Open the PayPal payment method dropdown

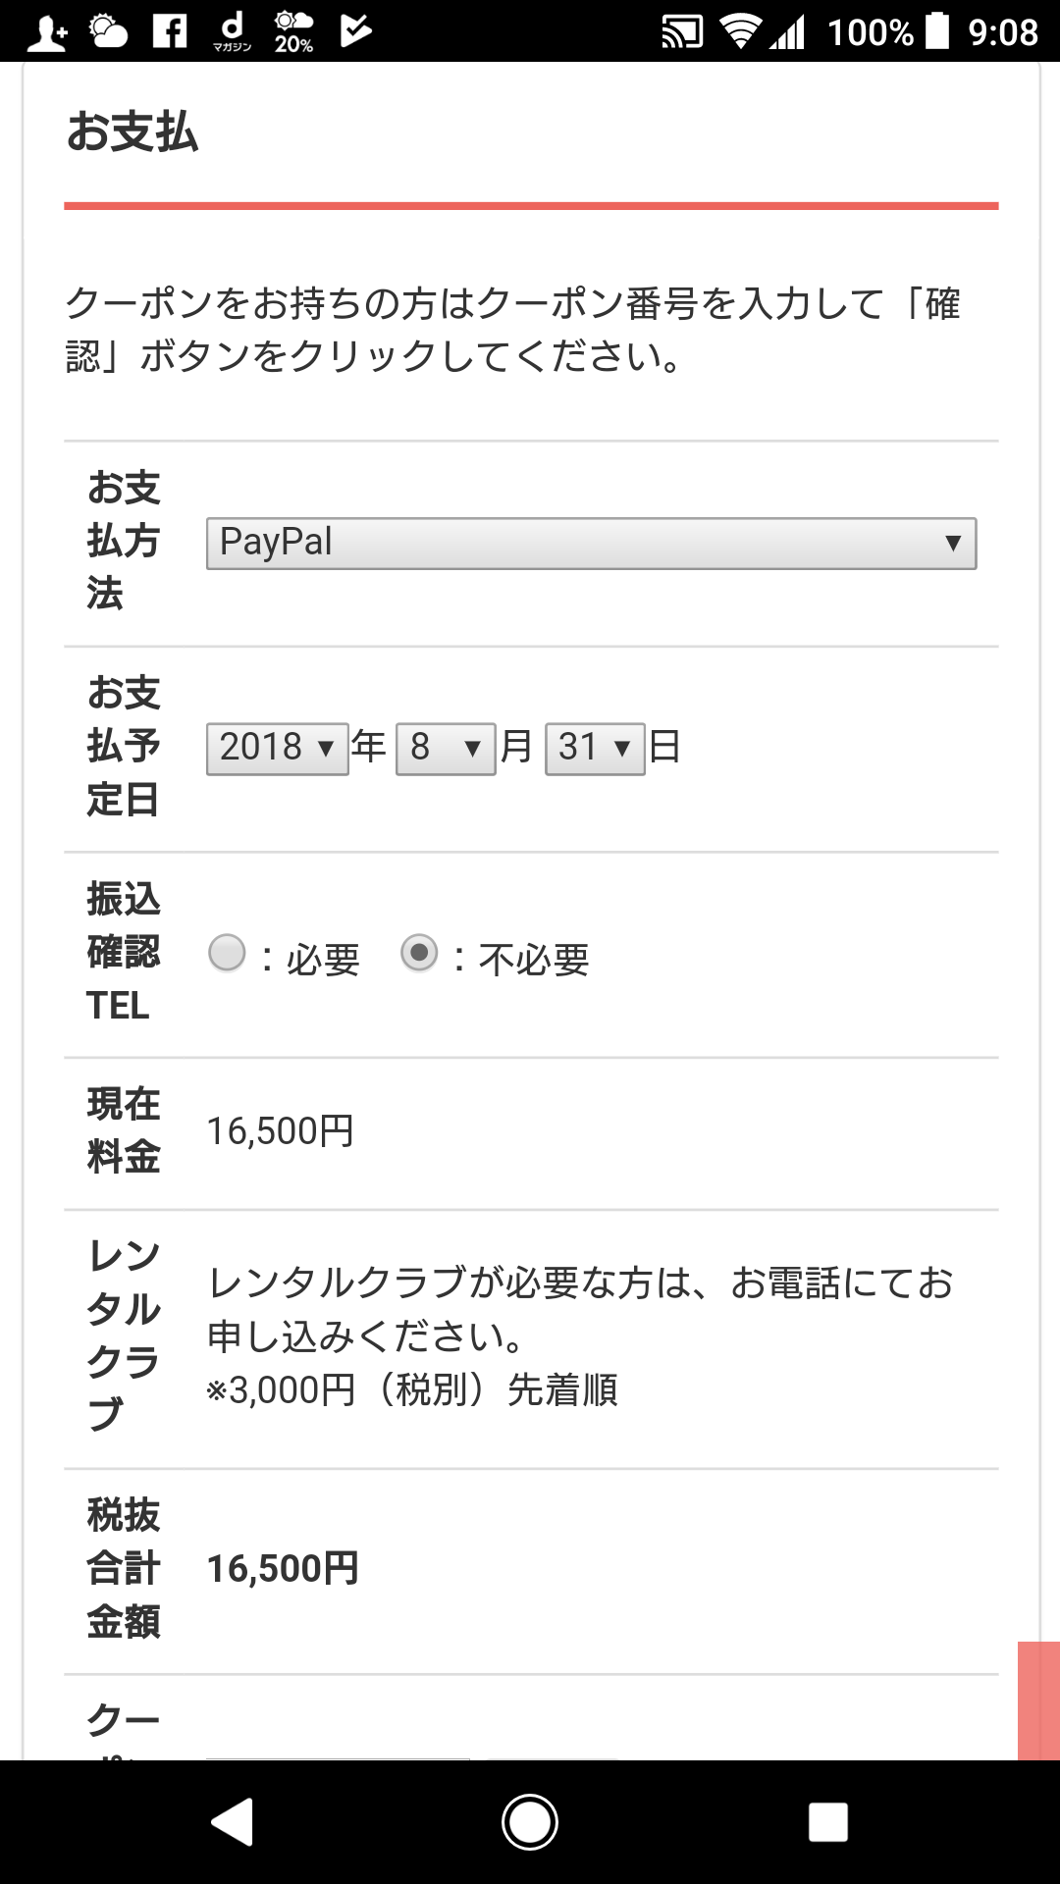(591, 544)
